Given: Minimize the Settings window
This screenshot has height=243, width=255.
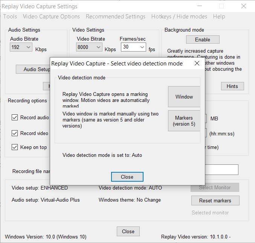Looking at the screenshot, I should [x=200, y=6].
